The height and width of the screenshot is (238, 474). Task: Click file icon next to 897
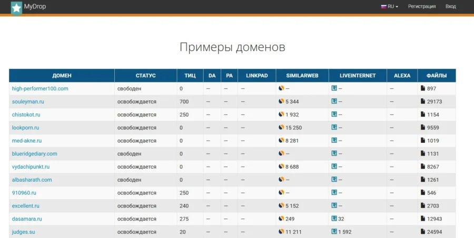pyautogui.click(x=423, y=88)
